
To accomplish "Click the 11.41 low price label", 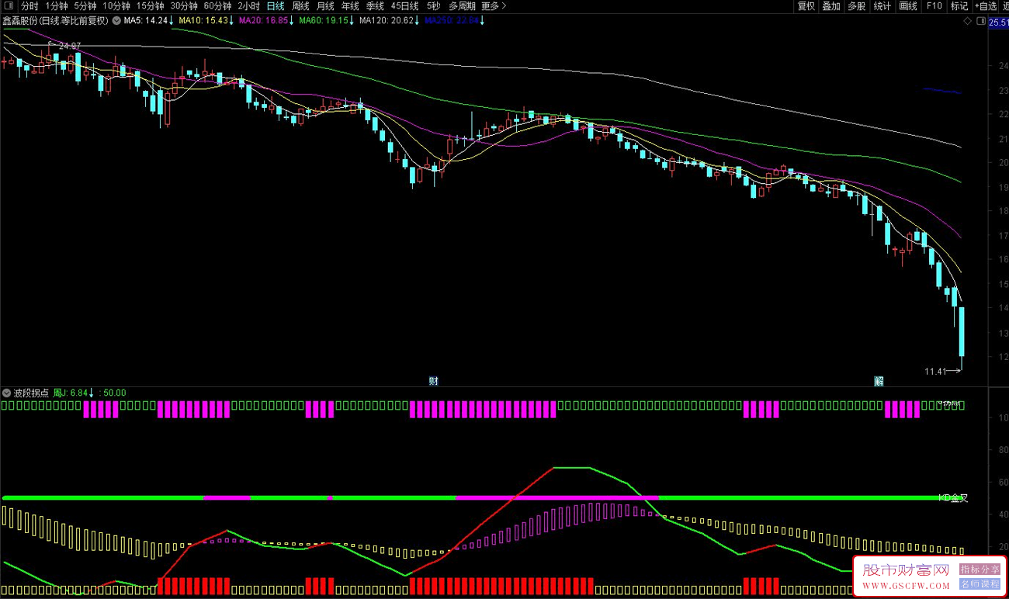I will click(x=935, y=372).
